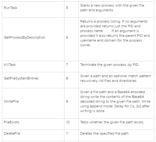
Task: Click the 'Starts a new process' description
Action: pos(112,8)
